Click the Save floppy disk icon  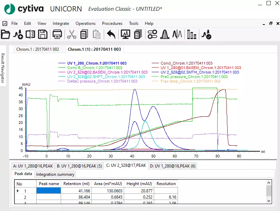(43, 34)
